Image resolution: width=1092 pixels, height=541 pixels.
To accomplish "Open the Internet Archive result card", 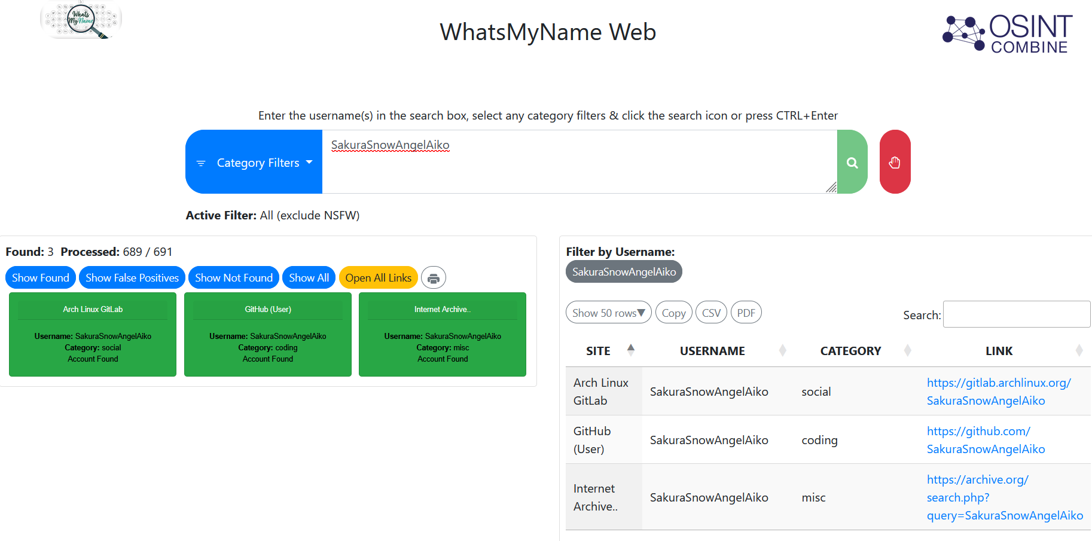I will pos(443,334).
